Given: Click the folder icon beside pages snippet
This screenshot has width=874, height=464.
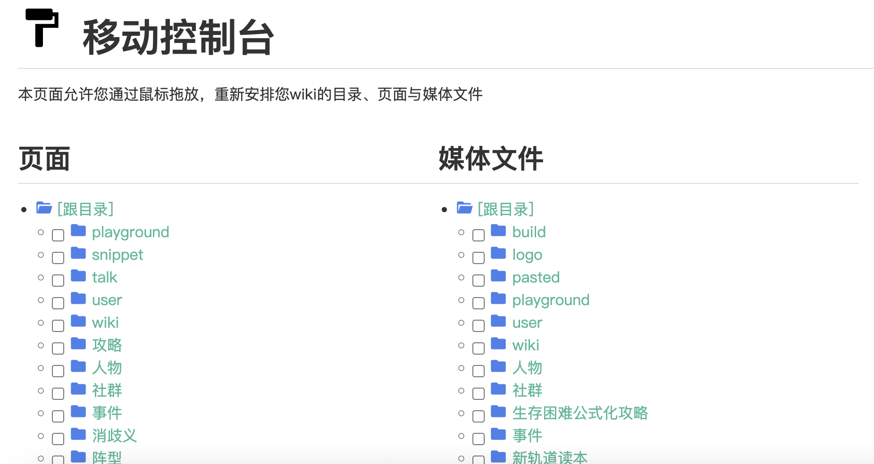Looking at the screenshot, I should click(78, 254).
